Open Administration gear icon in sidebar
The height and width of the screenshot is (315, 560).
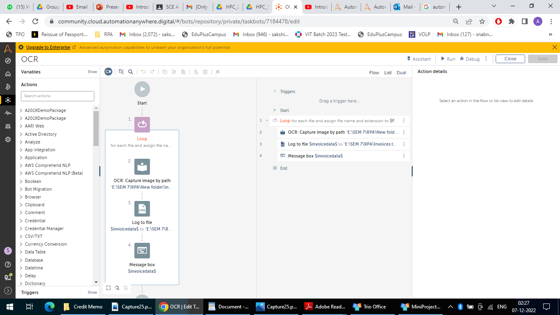8,139
